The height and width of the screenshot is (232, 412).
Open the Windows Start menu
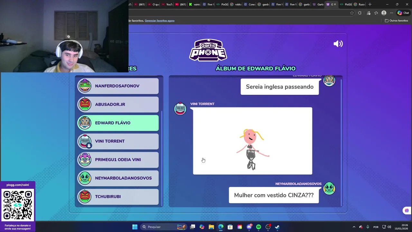[135, 227]
